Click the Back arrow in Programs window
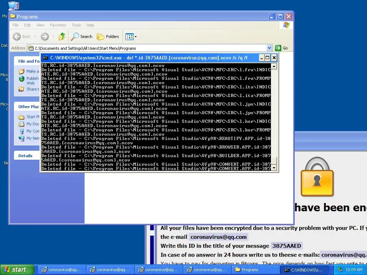Screen dimensions: 367x275 click(17, 37)
